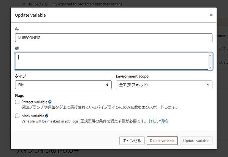Open the Mask variable help icon
Image resolution: width=228 pixels, height=157 pixels.
(47, 116)
